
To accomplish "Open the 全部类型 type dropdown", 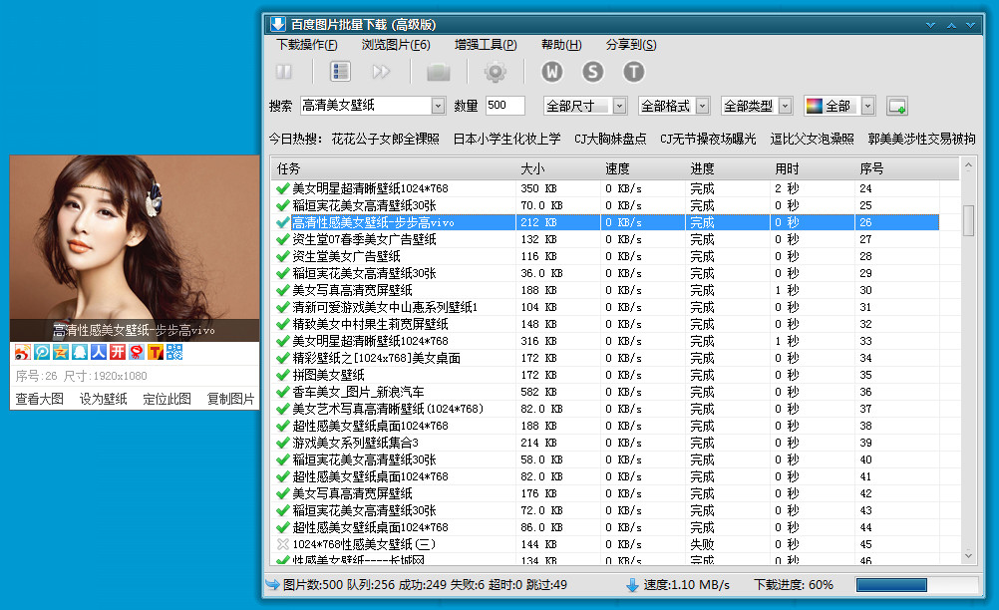I will [x=785, y=106].
